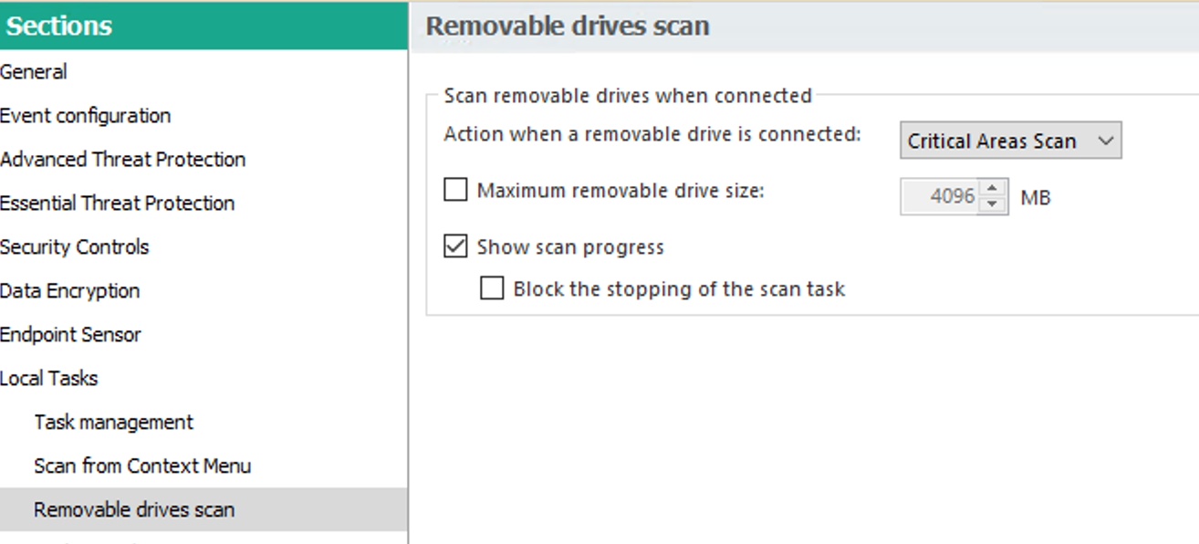
Task: Click the 4096 MB size input field
Action: [940, 196]
